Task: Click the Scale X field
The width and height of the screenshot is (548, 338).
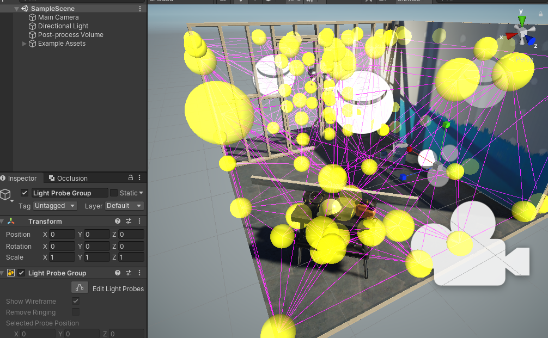Action: coord(62,257)
